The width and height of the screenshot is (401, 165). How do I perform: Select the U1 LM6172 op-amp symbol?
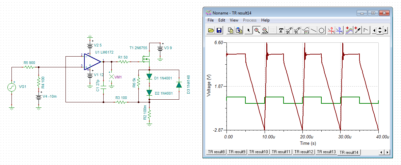(92, 62)
